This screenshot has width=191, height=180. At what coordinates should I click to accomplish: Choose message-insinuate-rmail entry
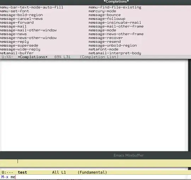coord(115,23)
